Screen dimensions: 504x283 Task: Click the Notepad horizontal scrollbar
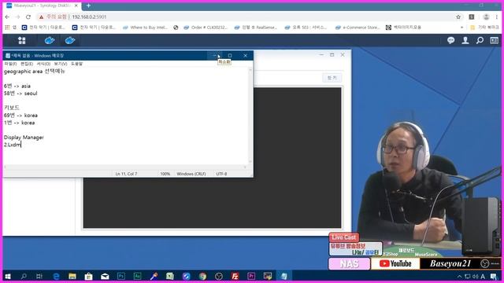pyautogui.click(x=125, y=167)
